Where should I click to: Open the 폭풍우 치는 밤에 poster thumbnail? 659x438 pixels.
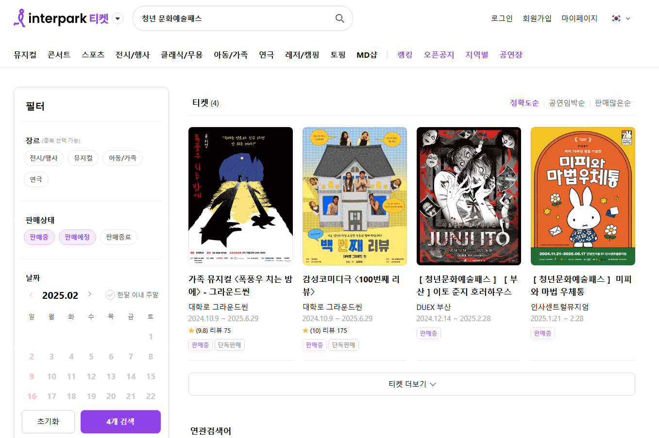coord(240,196)
